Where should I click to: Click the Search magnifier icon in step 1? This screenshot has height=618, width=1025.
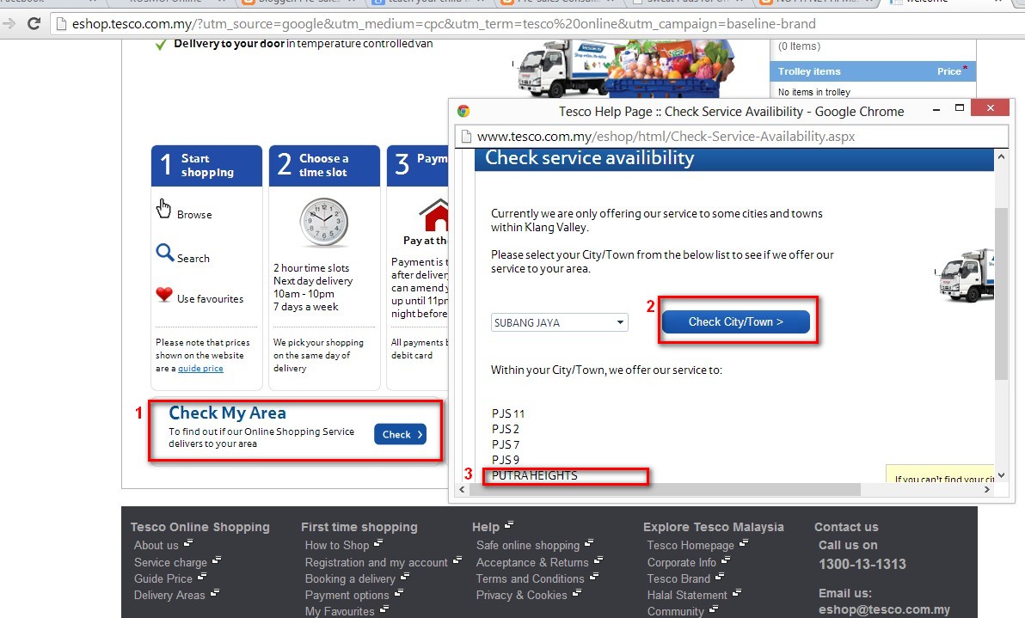(163, 254)
